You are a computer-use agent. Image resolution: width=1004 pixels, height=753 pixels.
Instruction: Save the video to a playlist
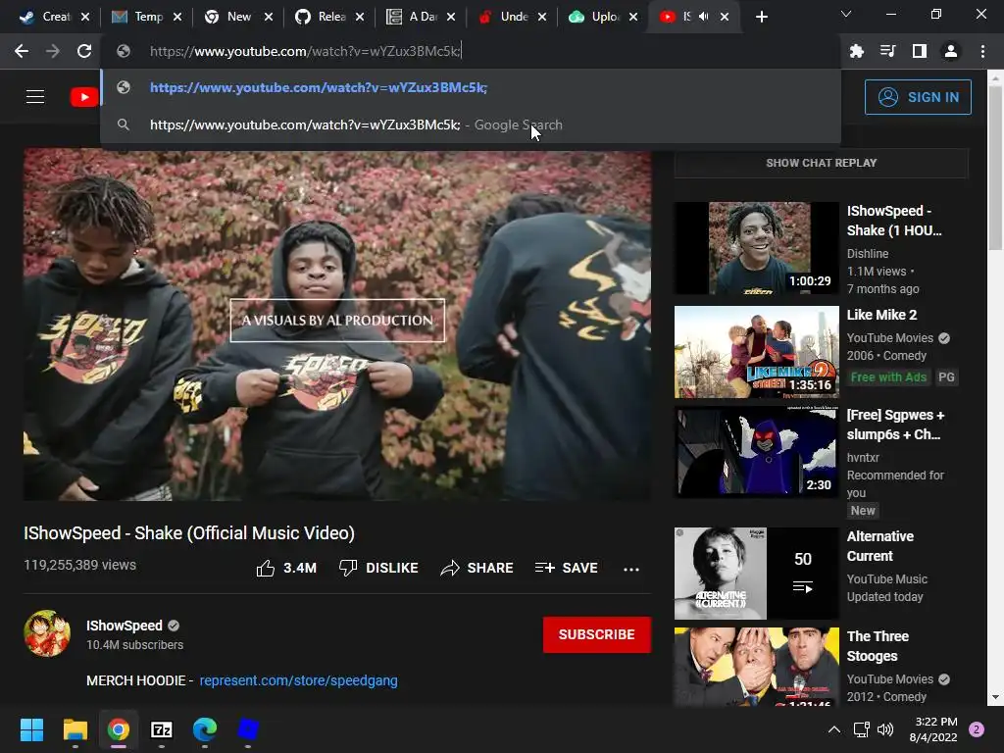click(x=567, y=568)
